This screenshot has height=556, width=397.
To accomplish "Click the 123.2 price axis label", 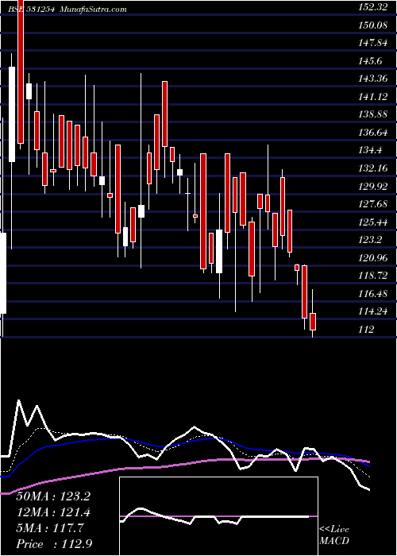I will 371,241.
